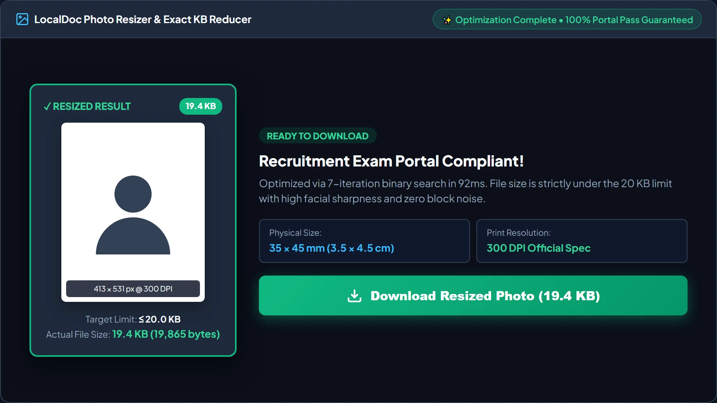Viewport: 717px width, 403px height.
Task: Click the download arrow icon on green button
Action: point(354,296)
